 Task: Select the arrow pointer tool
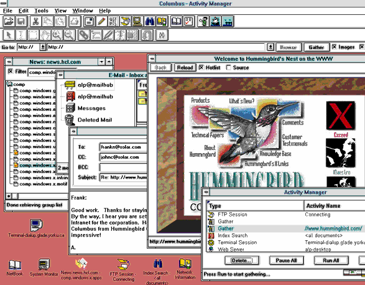click(9, 35)
